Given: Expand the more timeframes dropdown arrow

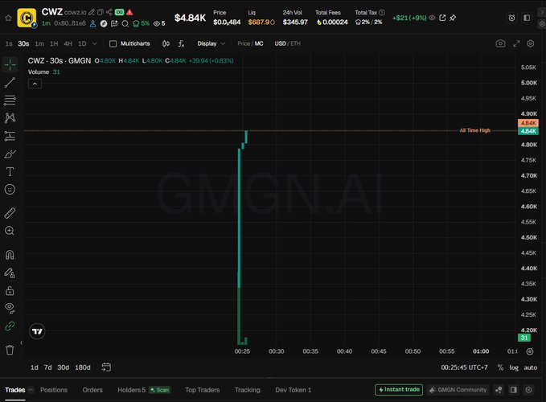Looking at the screenshot, I should click(x=94, y=43).
